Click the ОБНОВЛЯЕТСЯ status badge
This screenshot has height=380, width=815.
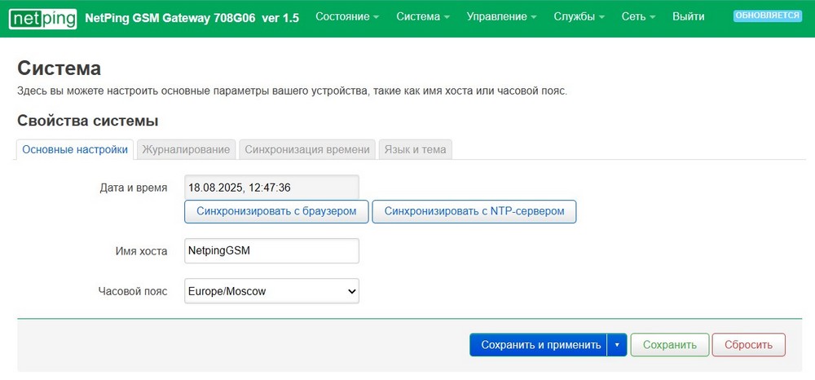(767, 15)
